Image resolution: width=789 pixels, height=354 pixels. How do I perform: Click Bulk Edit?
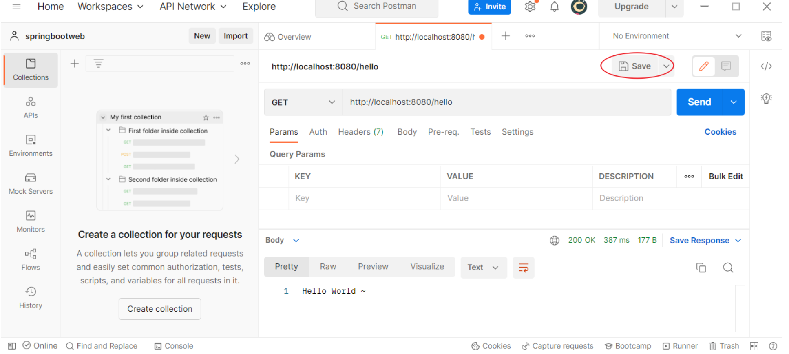tap(726, 176)
